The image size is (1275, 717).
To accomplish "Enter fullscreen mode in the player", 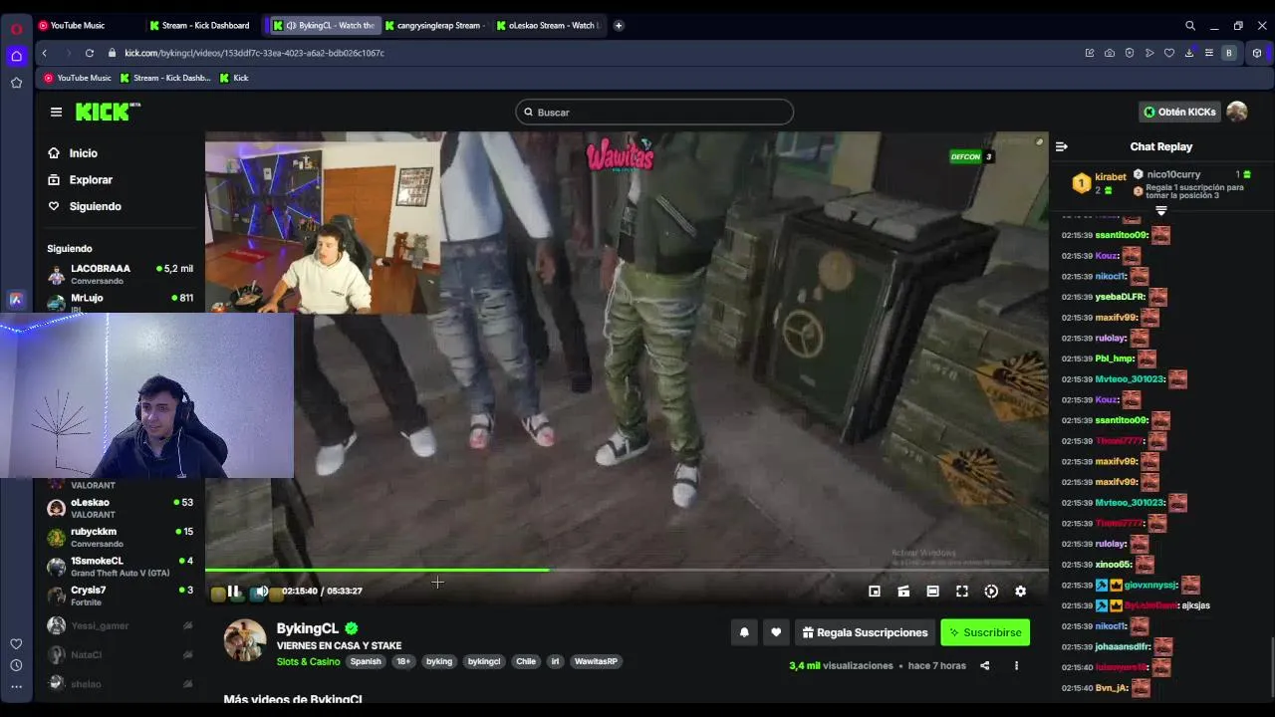I will [962, 591].
